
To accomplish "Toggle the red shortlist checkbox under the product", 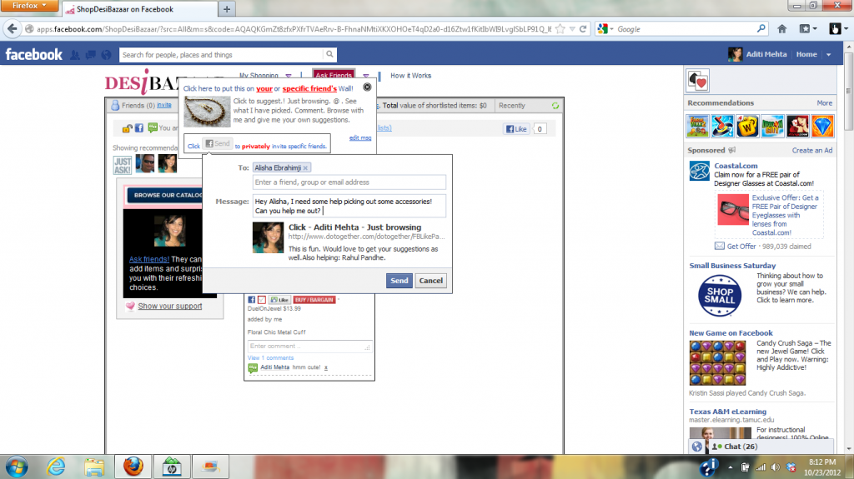I will tap(262, 300).
